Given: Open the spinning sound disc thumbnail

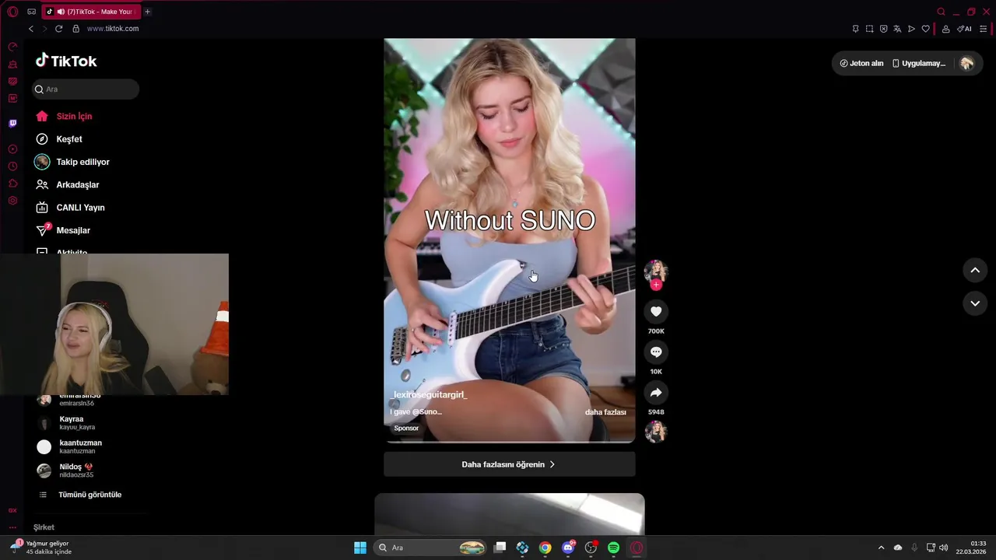Looking at the screenshot, I should point(656,432).
